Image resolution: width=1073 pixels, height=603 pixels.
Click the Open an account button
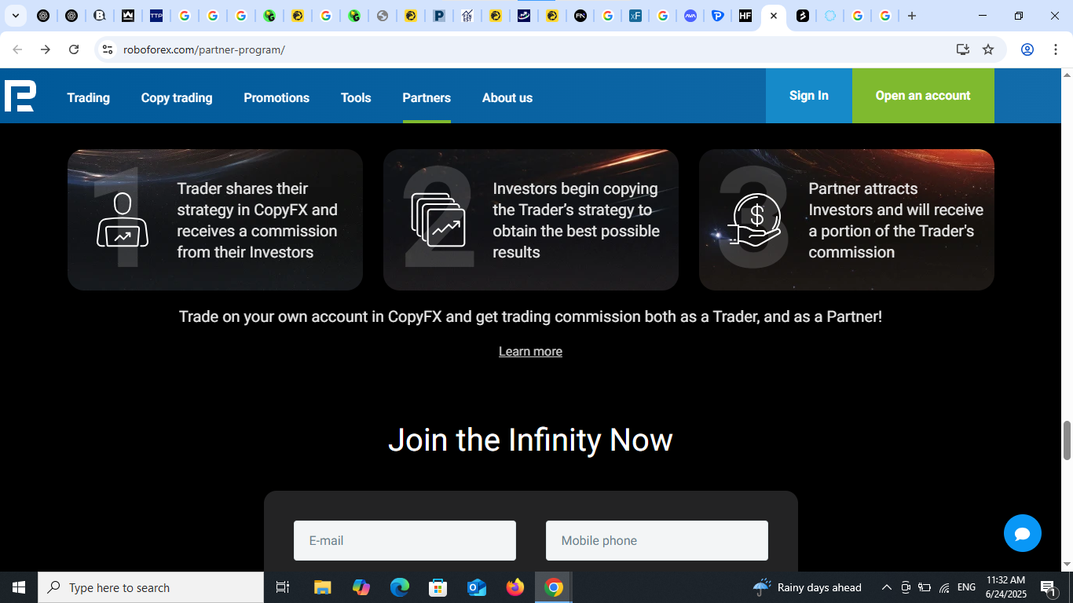click(923, 96)
